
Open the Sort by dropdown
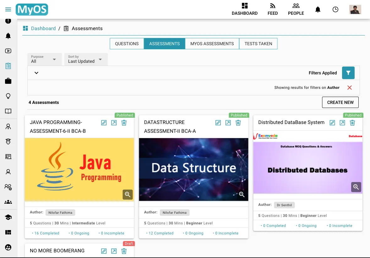coord(86,59)
